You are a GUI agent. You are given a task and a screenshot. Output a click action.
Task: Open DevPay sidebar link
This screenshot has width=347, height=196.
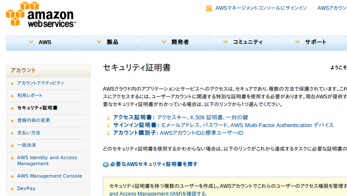(26, 188)
